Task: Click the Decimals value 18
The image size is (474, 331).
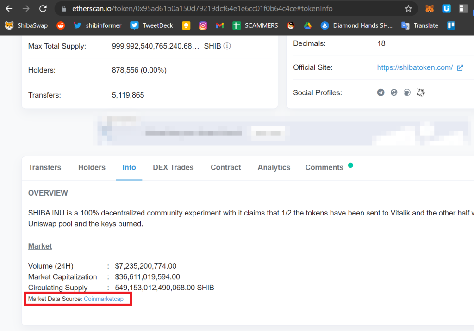Action: tap(381, 43)
